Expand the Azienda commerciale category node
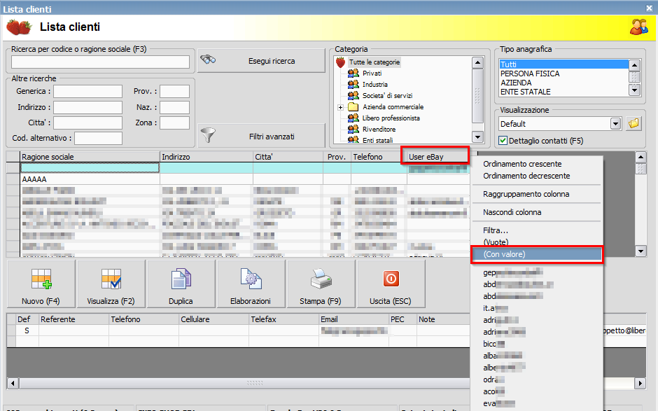This screenshot has width=658, height=411. click(x=340, y=107)
